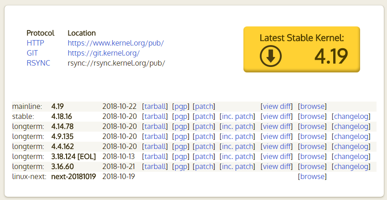The width and height of the screenshot is (387, 200).
Task: Download tarball for longterm 4.4.162
Action: coord(155,147)
